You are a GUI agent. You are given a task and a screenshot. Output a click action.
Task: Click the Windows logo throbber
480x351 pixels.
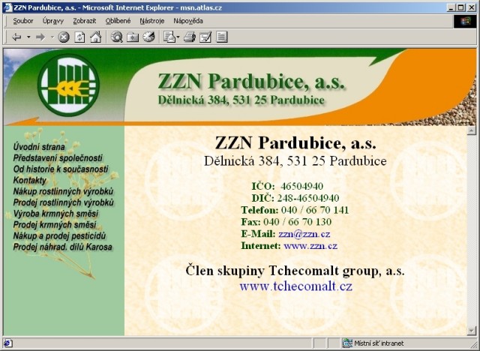tap(465, 22)
